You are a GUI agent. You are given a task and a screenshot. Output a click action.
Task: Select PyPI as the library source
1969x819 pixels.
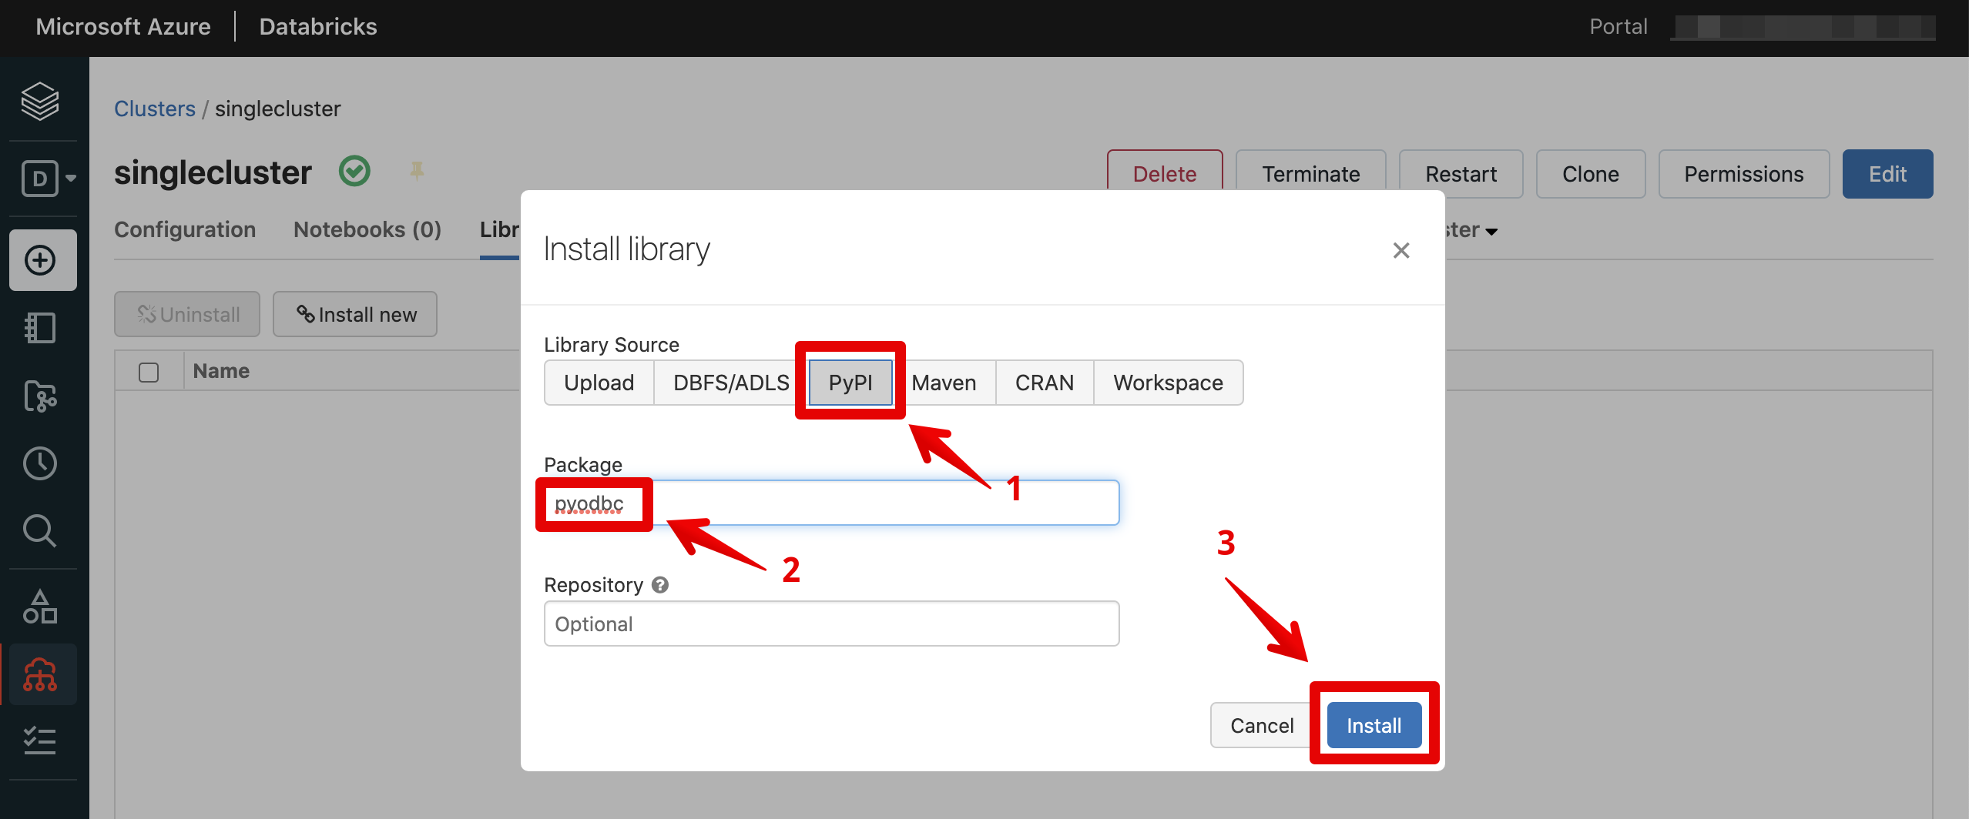point(850,383)
